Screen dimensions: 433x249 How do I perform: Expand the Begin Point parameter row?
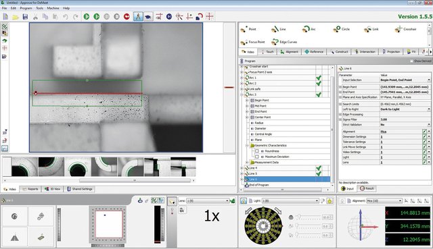340,87
